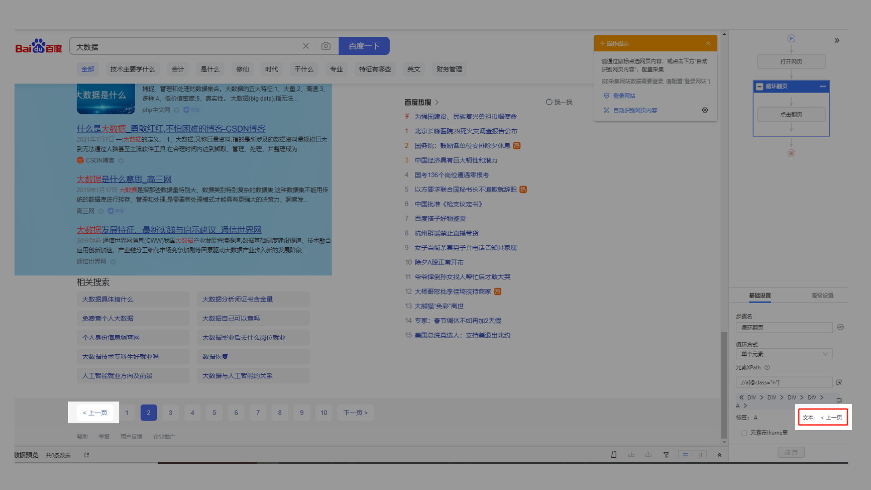Open the filter icon in data preview bar
Viewport: 871px width, 490px height.
click(x=666, y=455)
